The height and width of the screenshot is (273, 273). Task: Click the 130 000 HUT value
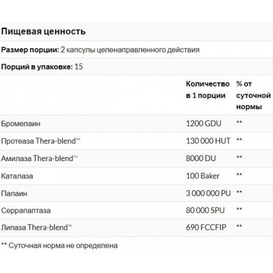(x=208, y=141)
